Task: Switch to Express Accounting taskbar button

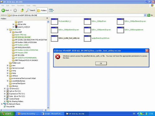Action: (x=28, y=114)
